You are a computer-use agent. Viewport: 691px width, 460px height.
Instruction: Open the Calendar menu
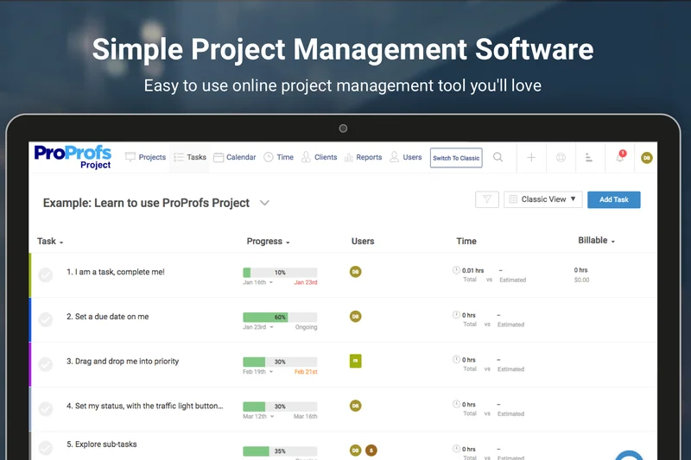coord(234,157)
